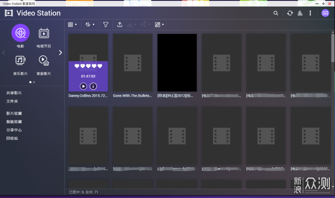Click the [欧美][科幻][2012] title text

tap(175, 96)
